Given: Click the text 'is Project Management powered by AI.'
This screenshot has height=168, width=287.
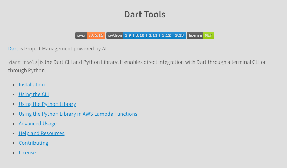Looking at the screenshot, I should [x=63, y=49].
